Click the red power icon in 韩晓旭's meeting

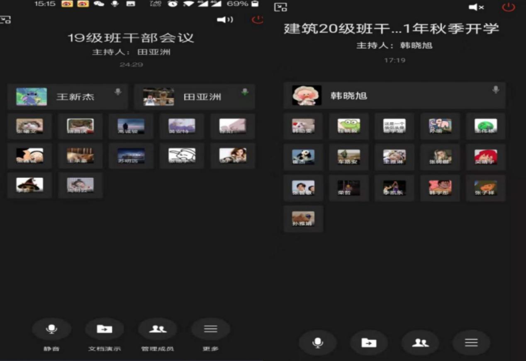(508, 7)
